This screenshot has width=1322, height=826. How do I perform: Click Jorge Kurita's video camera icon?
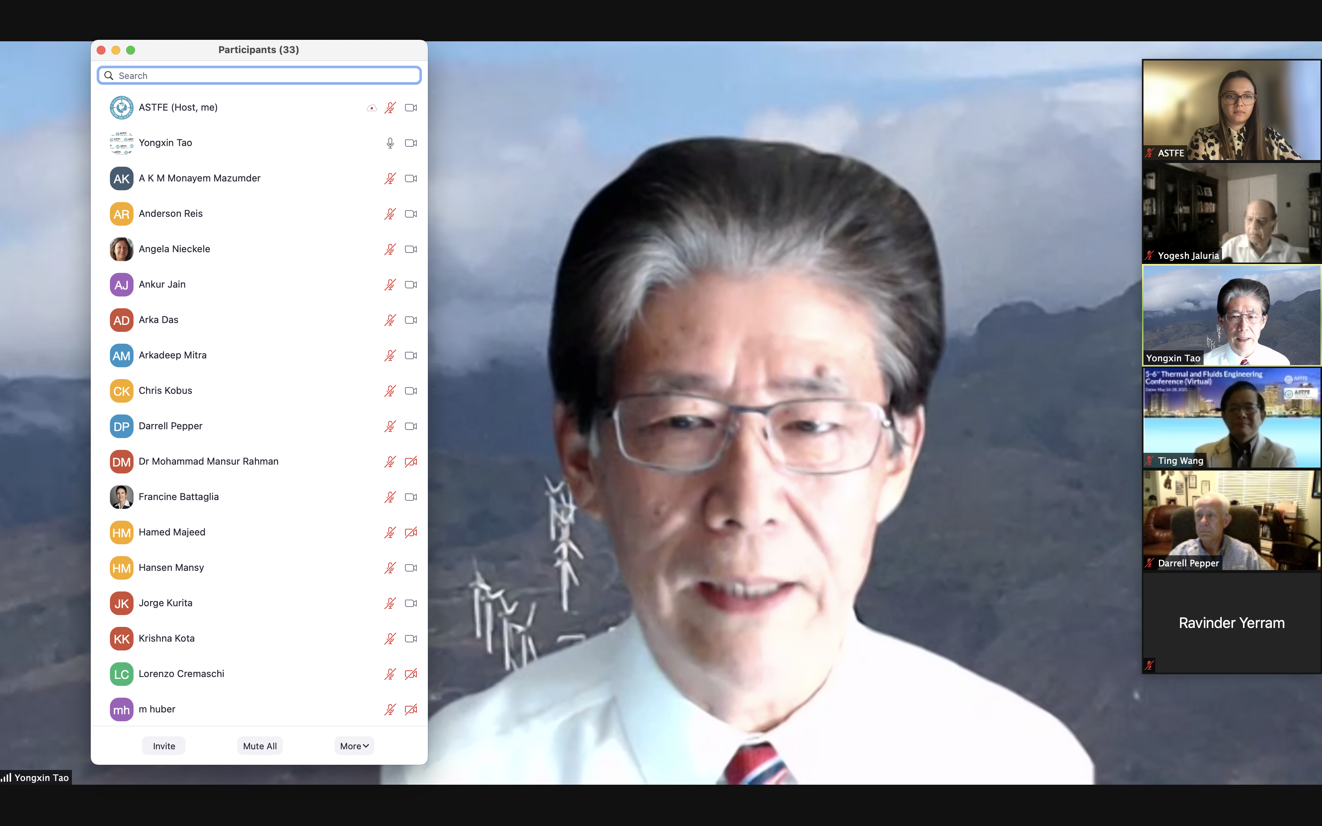pos(411,603)
